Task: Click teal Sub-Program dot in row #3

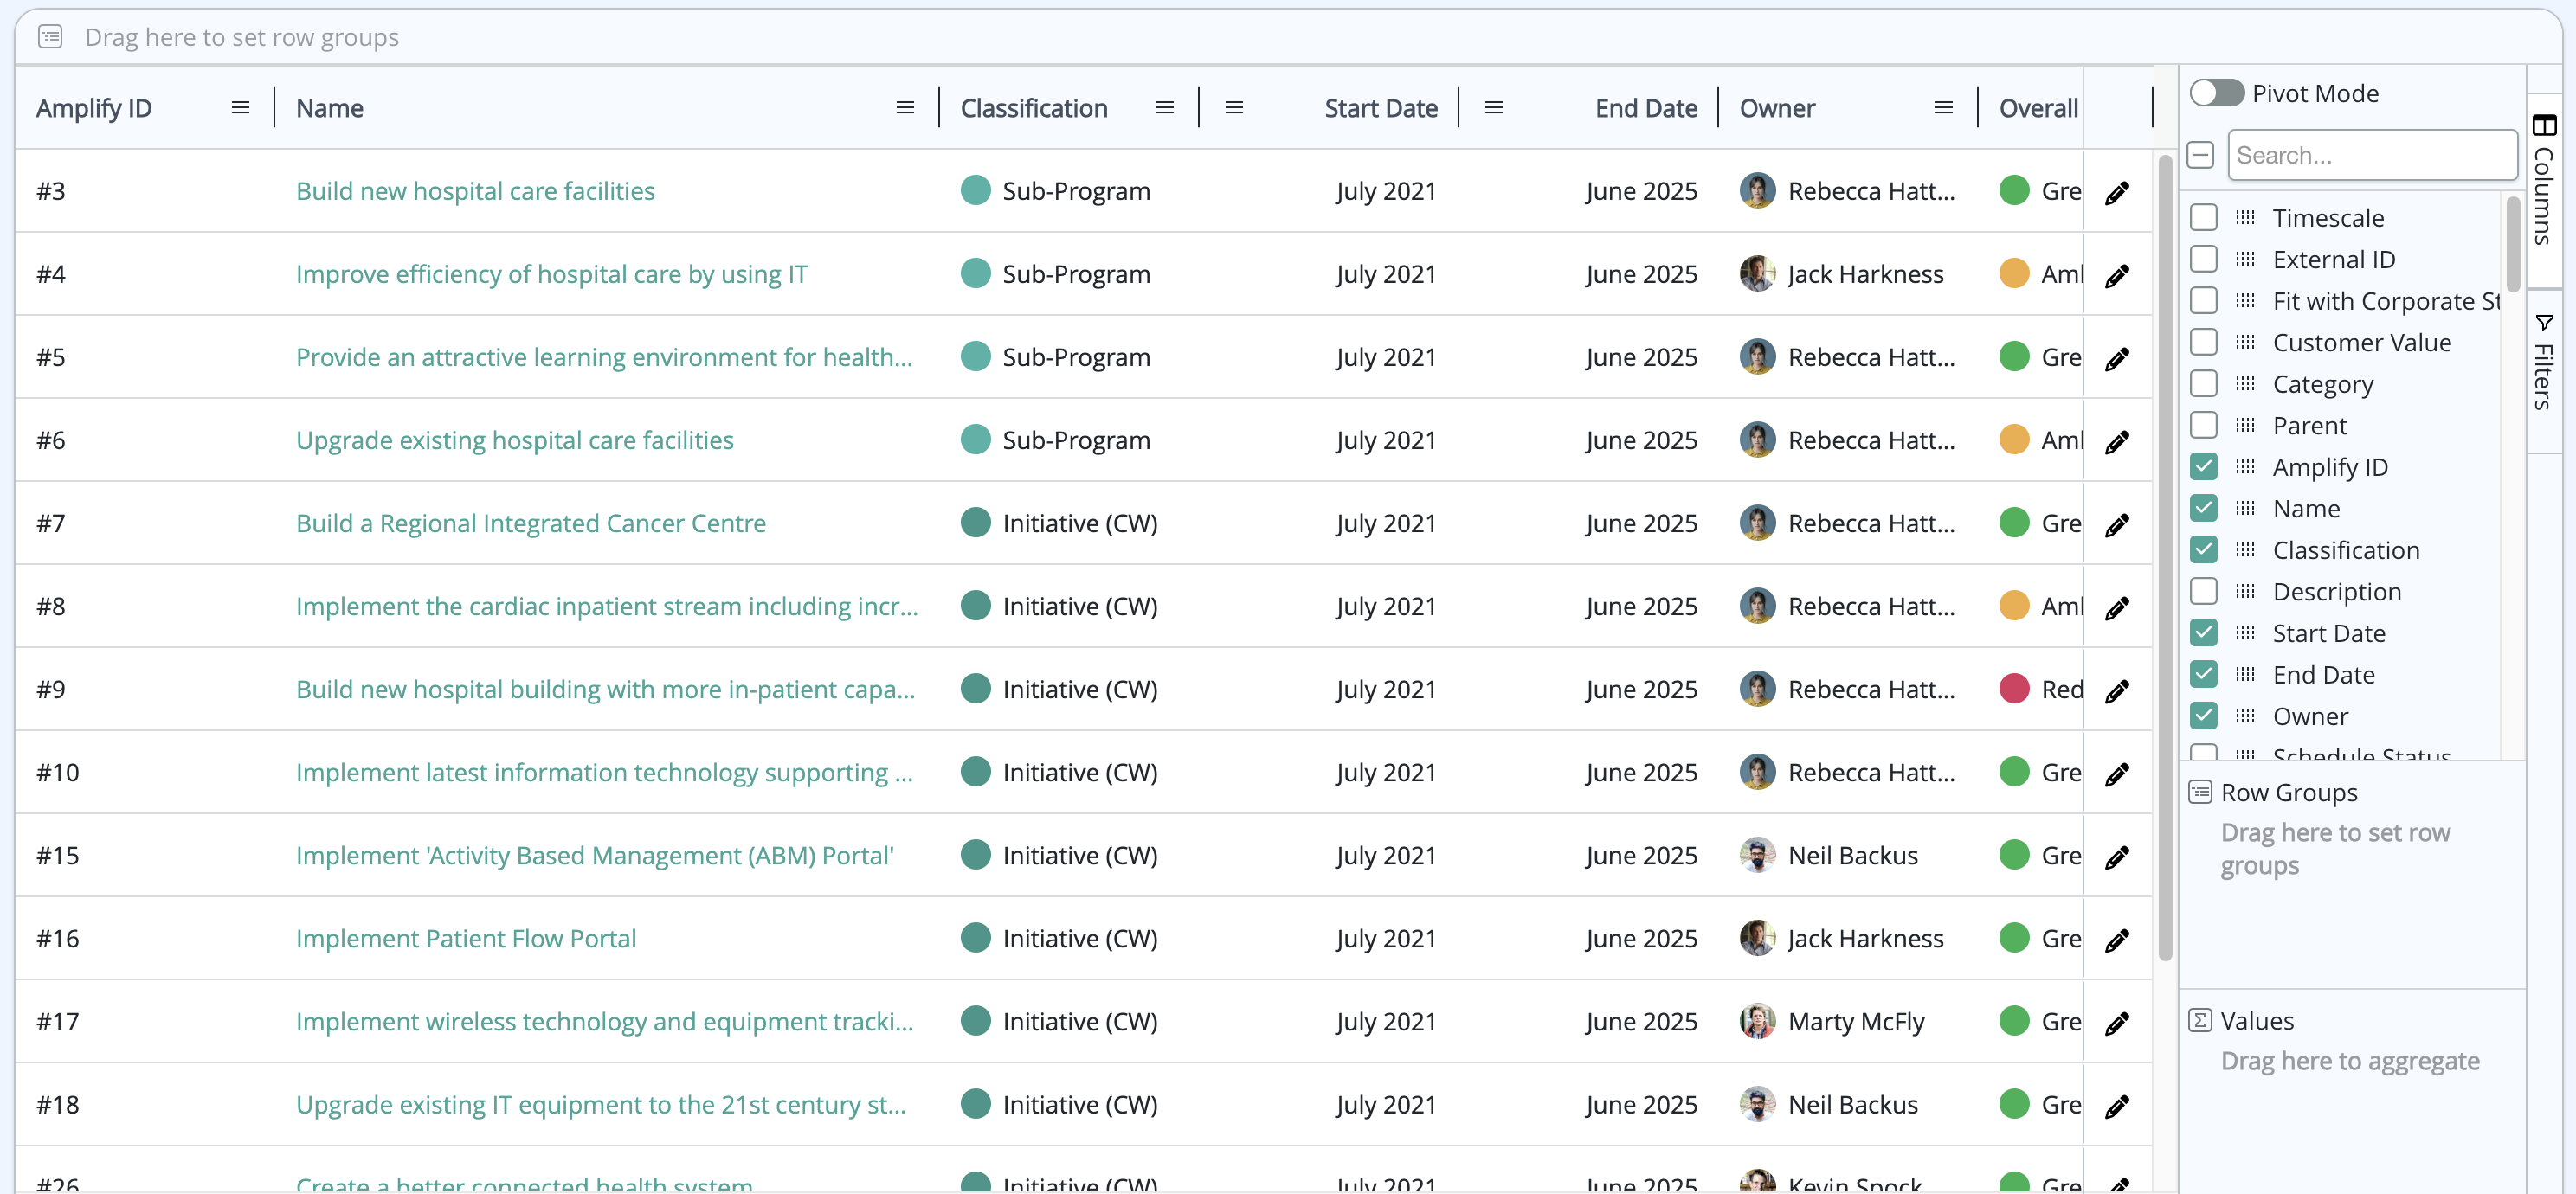Action: pos(975,189)
